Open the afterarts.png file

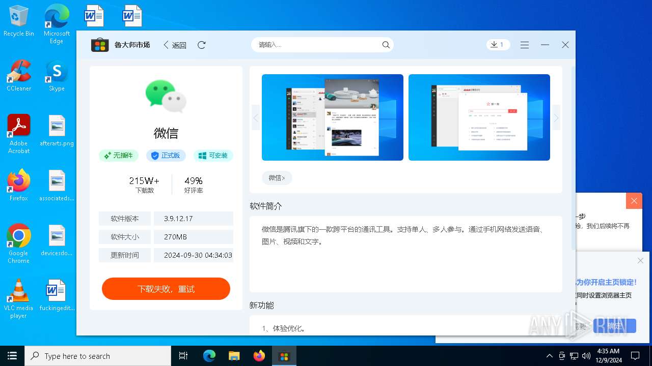coord(57,131)
